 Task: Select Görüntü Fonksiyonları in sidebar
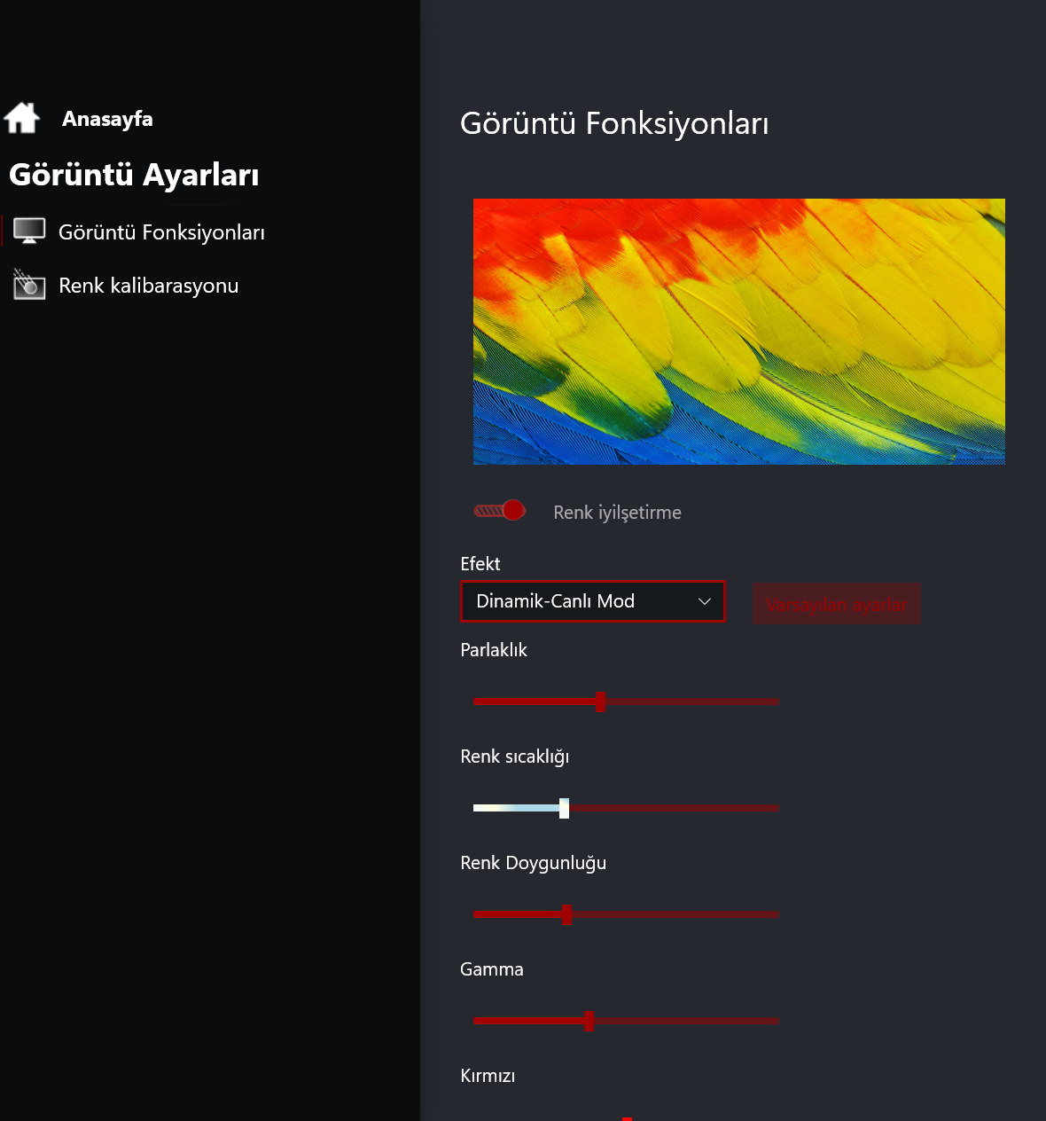click(161, 232)
